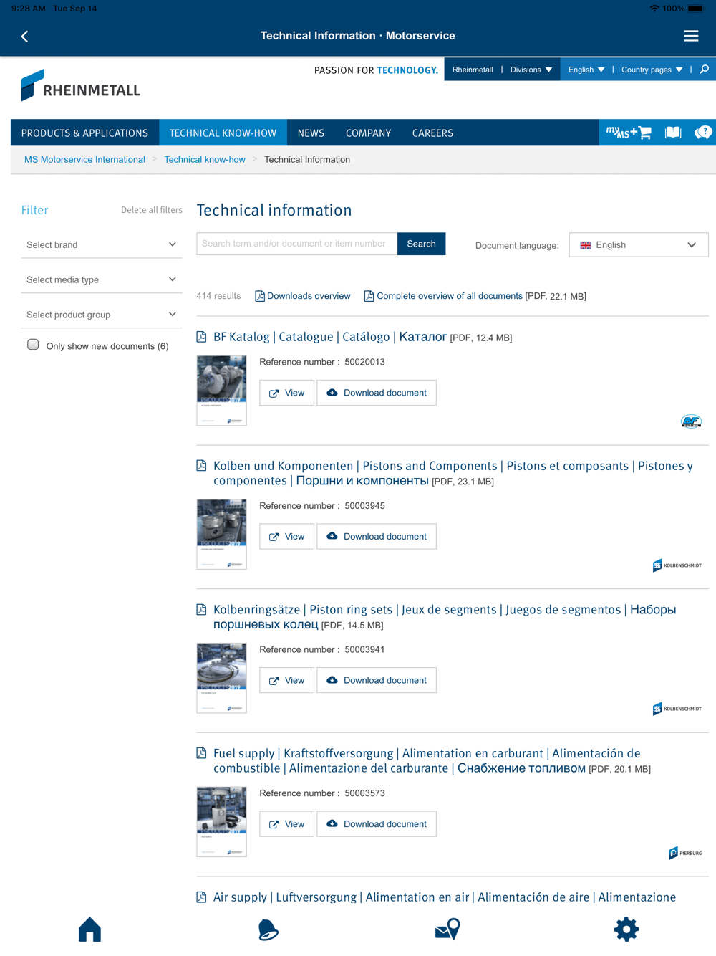Viewport: 716px width, 956px height.
Task: Open the myMS+ shopping cart icon
Action: click(x=629, y=133)
